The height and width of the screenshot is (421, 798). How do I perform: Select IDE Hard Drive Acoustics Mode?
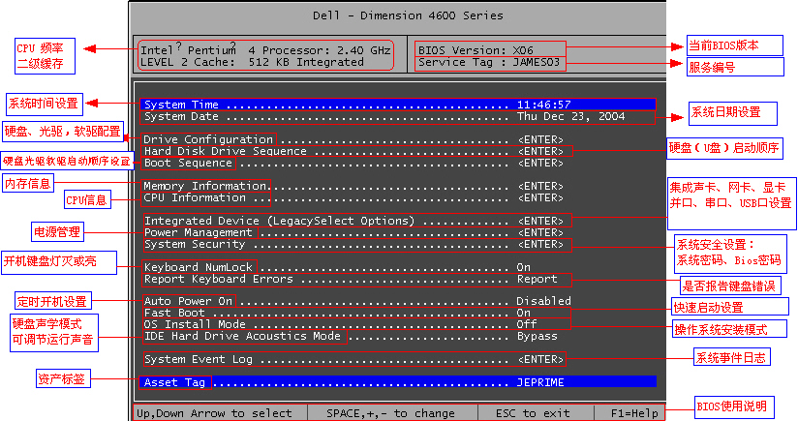click(x=244, y=336)
